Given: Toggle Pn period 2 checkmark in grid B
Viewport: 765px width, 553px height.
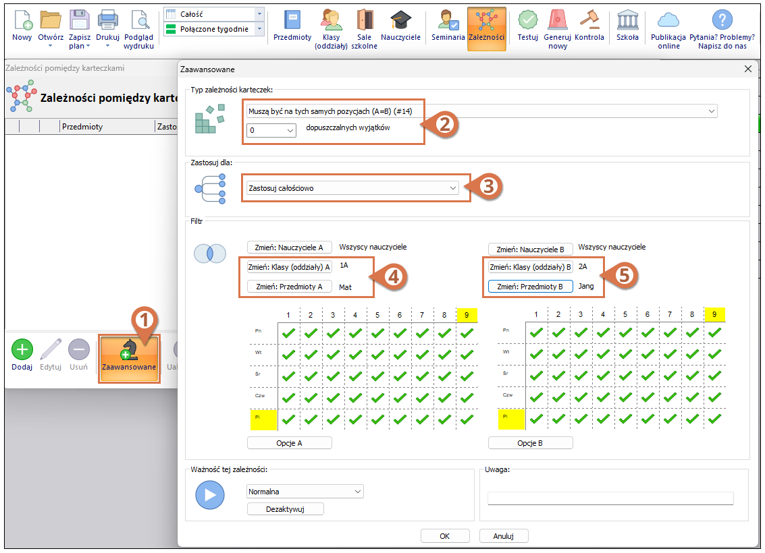Looking at the screenshot, I should coord(558,332).
